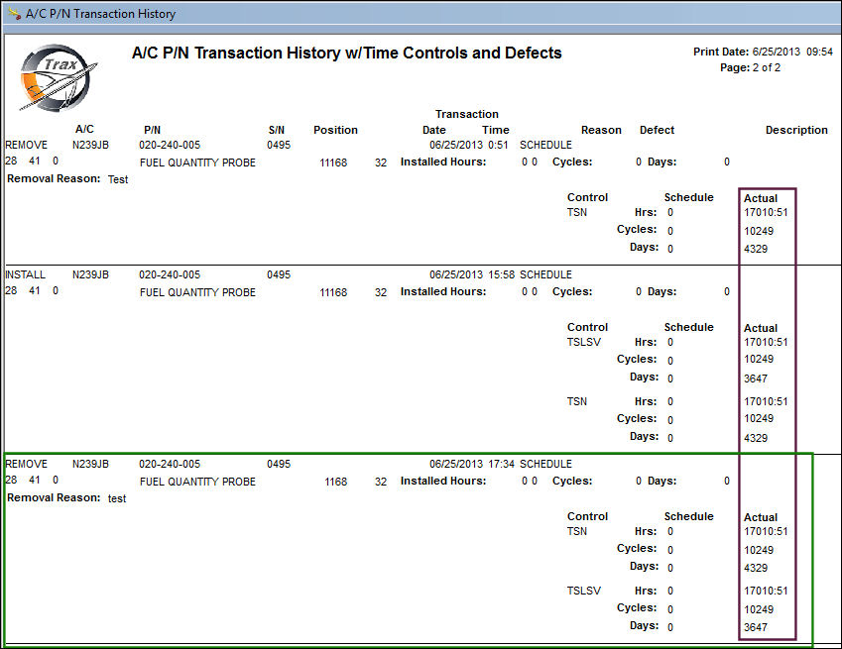Click the transaction time '0:51'
The width and height of the screenshot is (842, 649).
tap(498, 145)
